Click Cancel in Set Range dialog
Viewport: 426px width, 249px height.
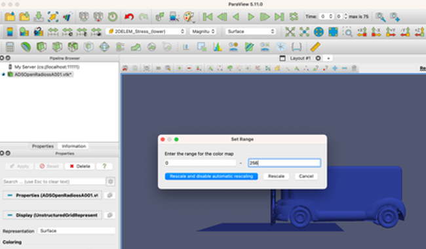click(x=306, y=176)
